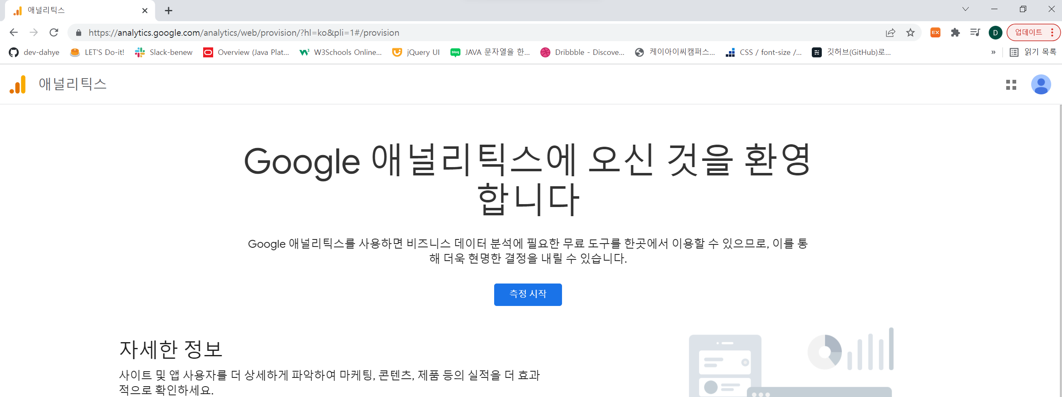Expand the tab search chevron
This screenshot has height=397, width=1062.
(965, 9)
